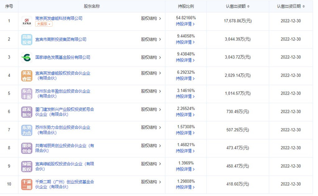Select the 3,043.72万(元) amount cell

coord(238,57)
